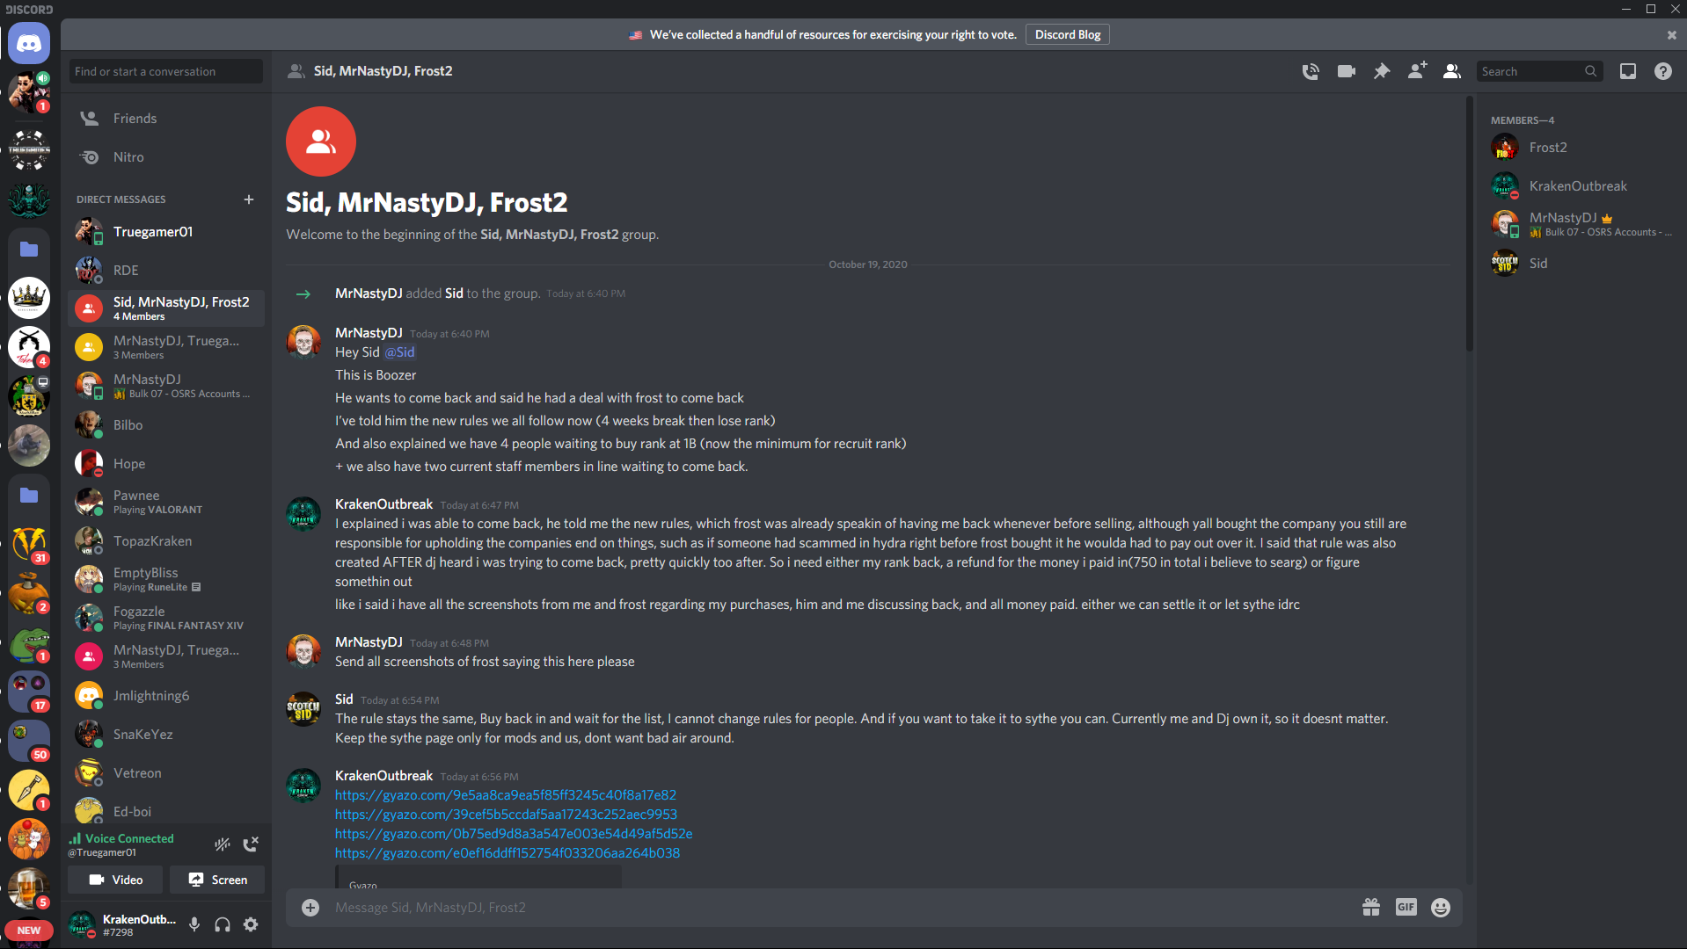Hide the member list
Viewport: 1687px width, 949px height.
click(1452, 71)
